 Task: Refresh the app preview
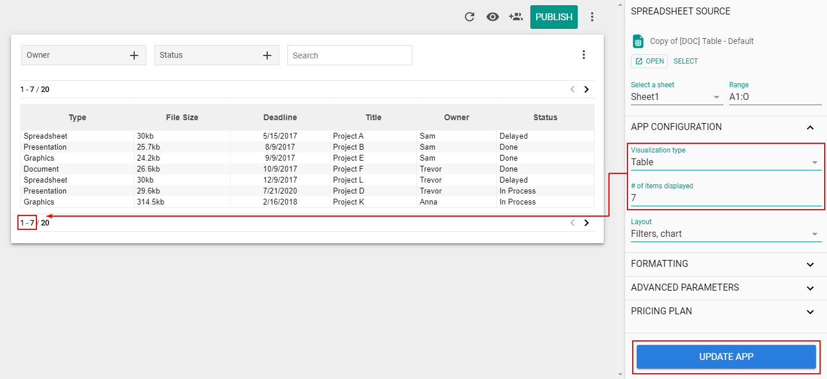(469, 17)
